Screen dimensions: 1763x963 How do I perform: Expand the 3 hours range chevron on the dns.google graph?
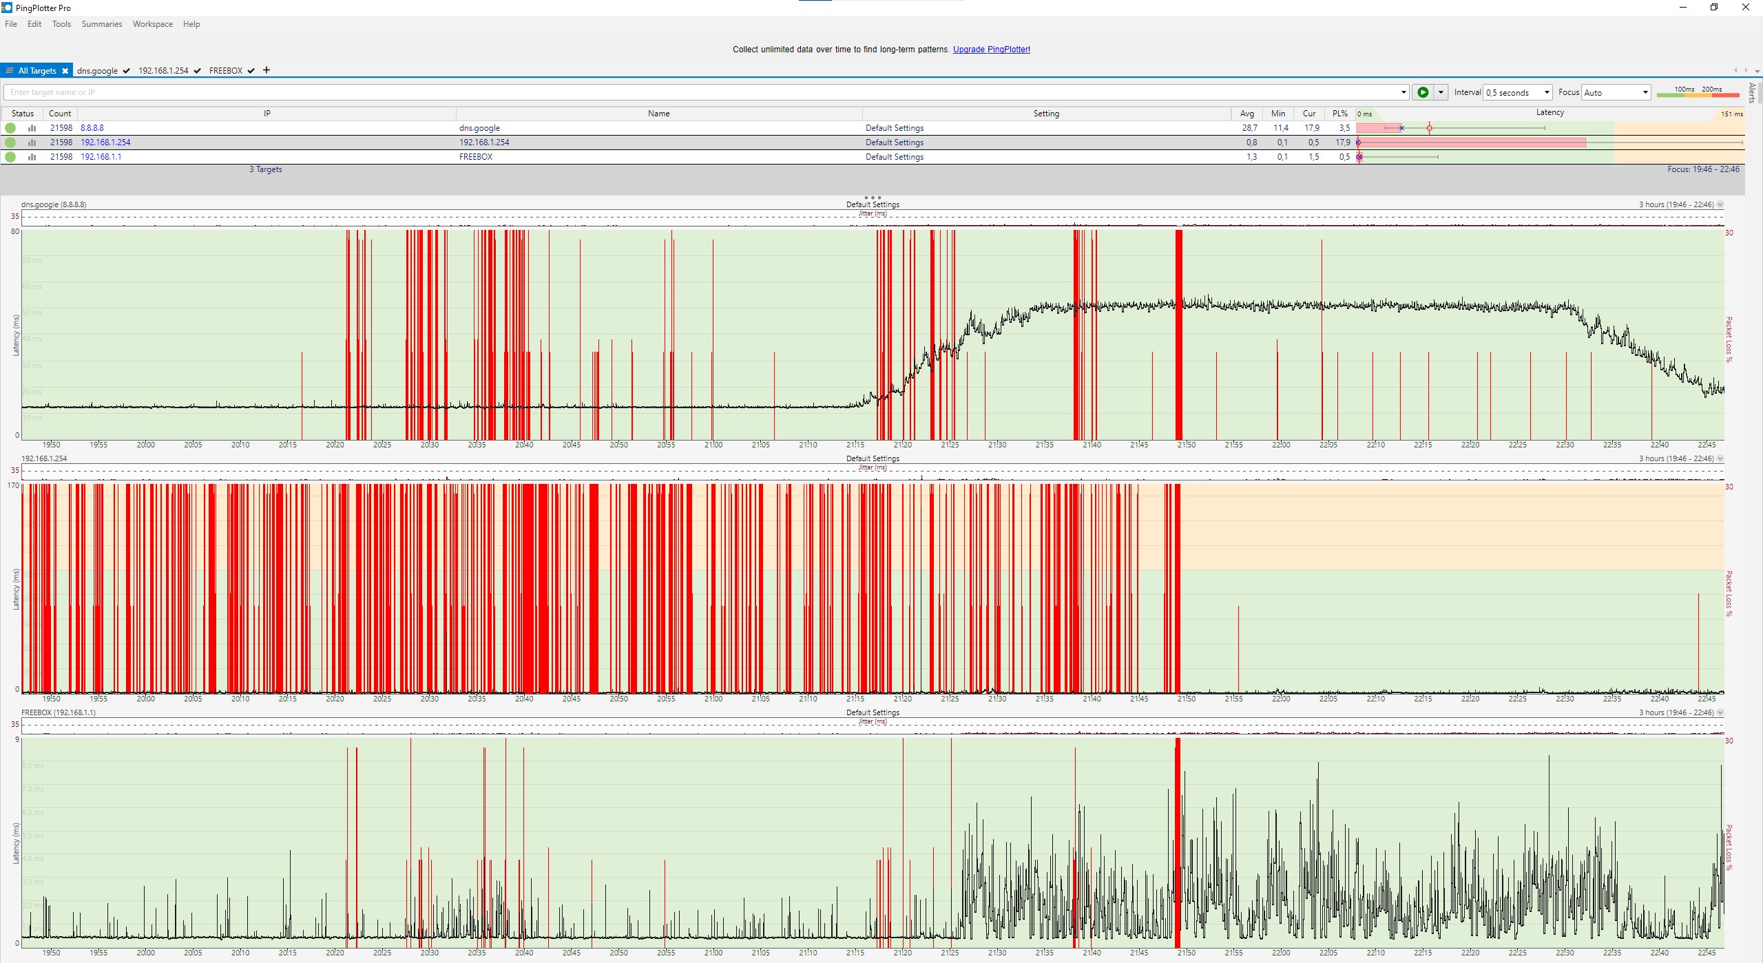[x=1720, y=204]
